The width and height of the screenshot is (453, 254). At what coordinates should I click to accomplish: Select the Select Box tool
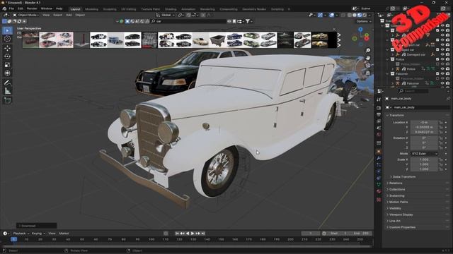(8, 30)
